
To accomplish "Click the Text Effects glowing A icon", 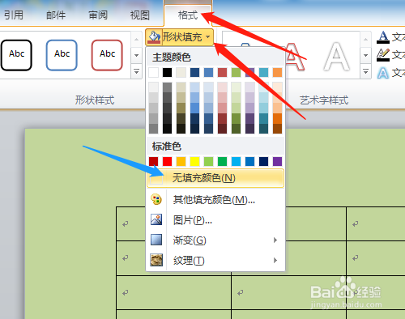I will pos(383,73).
